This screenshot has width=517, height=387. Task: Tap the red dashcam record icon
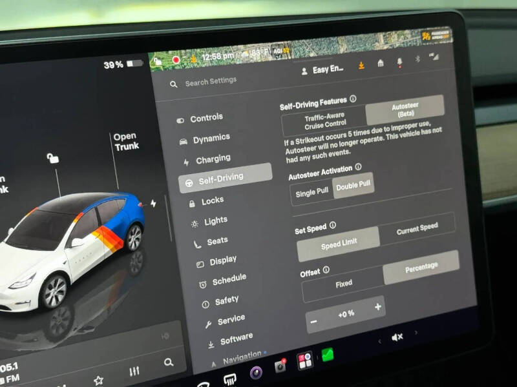tap(176, 59)
